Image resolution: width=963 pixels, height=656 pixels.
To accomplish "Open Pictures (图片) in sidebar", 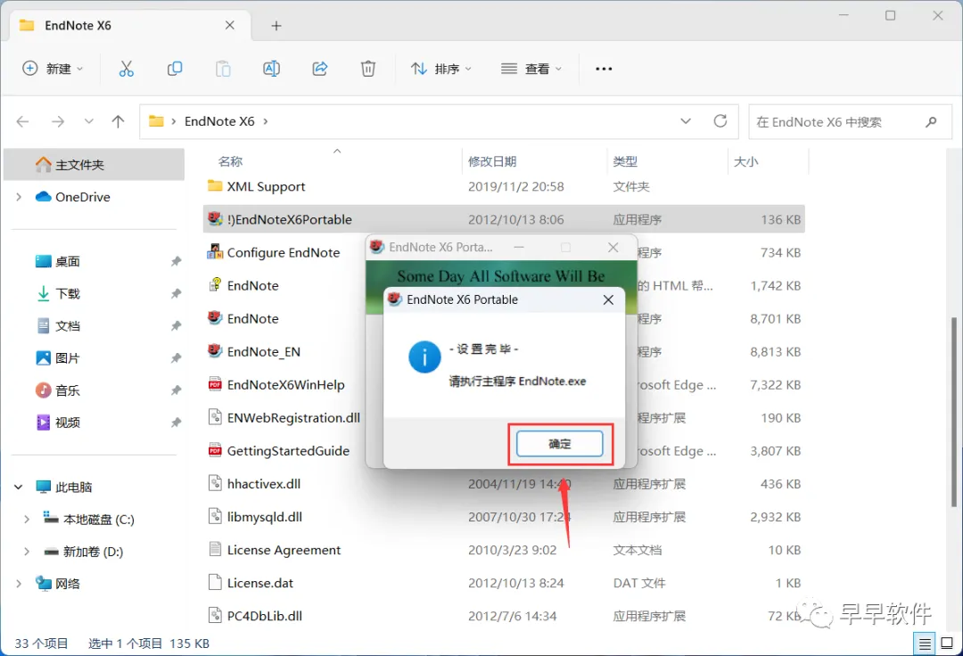I will (67, 357).
